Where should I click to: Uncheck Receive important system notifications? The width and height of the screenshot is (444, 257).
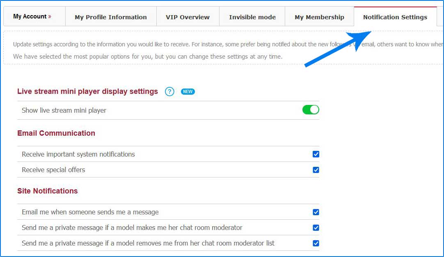tap(316, 154)
